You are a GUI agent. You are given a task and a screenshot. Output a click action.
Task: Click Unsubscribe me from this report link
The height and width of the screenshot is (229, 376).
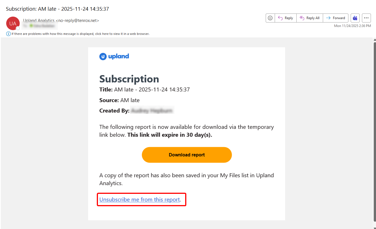point(140,199)
